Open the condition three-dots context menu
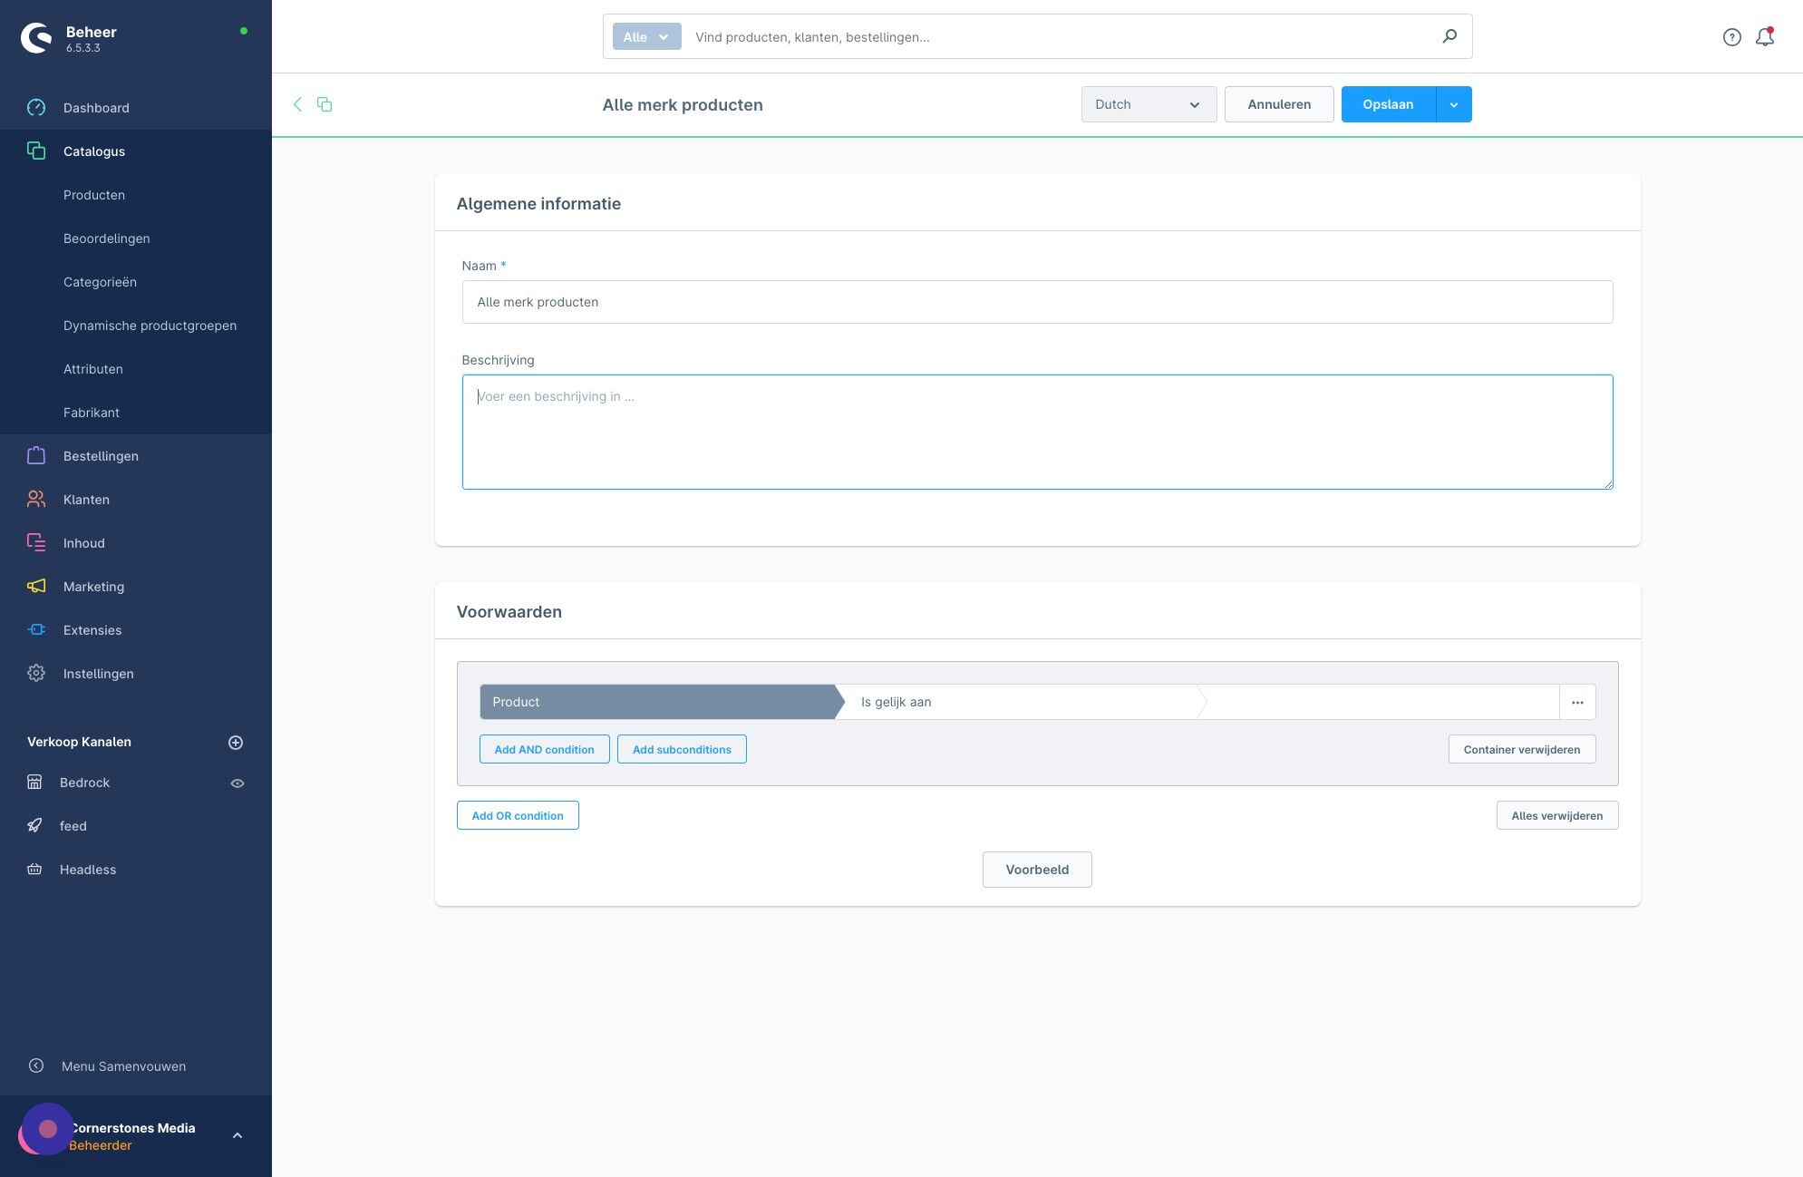Viewport: 1803px width, 1177px height. pos(1577,702)
